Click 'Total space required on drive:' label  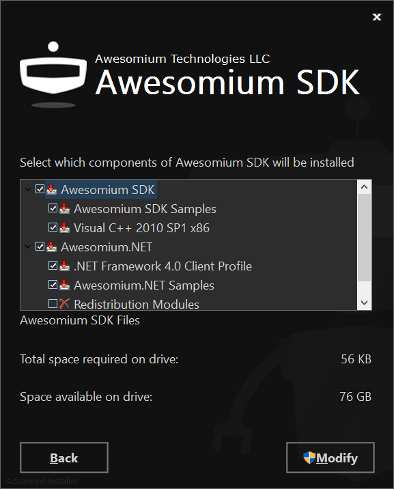99,359
